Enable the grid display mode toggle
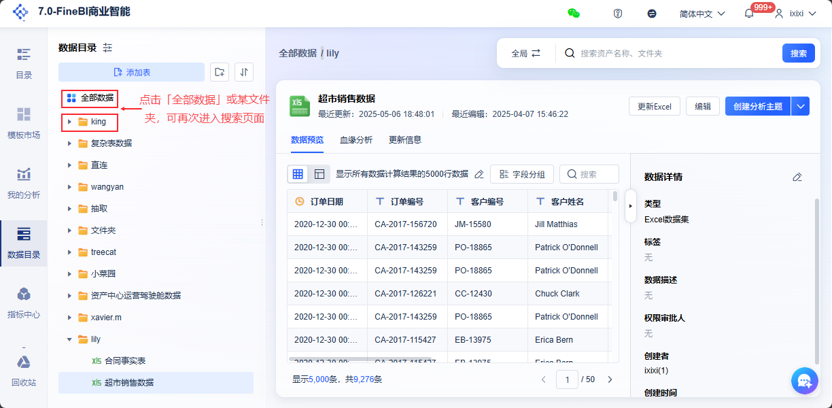Viewport: 832px width, 408px height. pyautogui.click(x=298, y=173)
